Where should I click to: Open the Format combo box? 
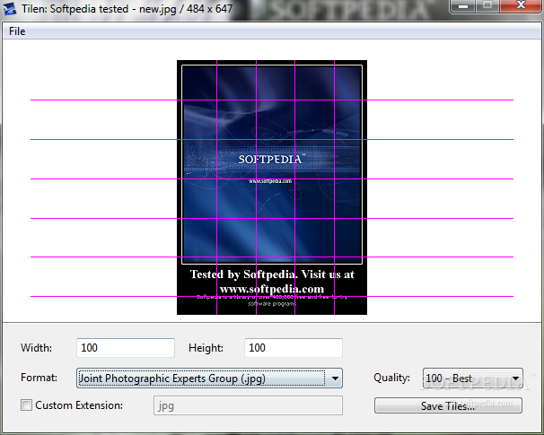tap(209, 378)
